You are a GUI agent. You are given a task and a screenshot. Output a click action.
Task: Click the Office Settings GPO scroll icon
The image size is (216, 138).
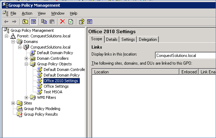pyautogui.click(x=39, y=86)
